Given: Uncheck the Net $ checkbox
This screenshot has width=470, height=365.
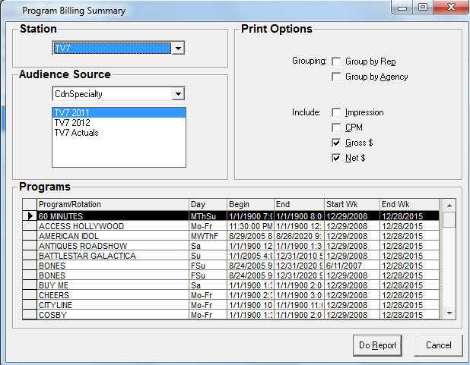Looking at the screenshot, I should coord(336,158).
